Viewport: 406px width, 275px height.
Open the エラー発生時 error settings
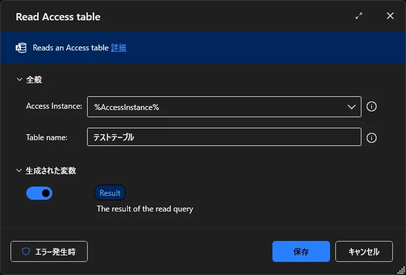[49, 251]
